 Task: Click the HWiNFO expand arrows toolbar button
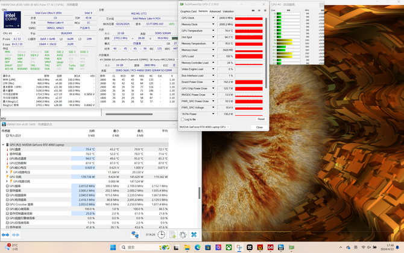[x=5, y=235]
